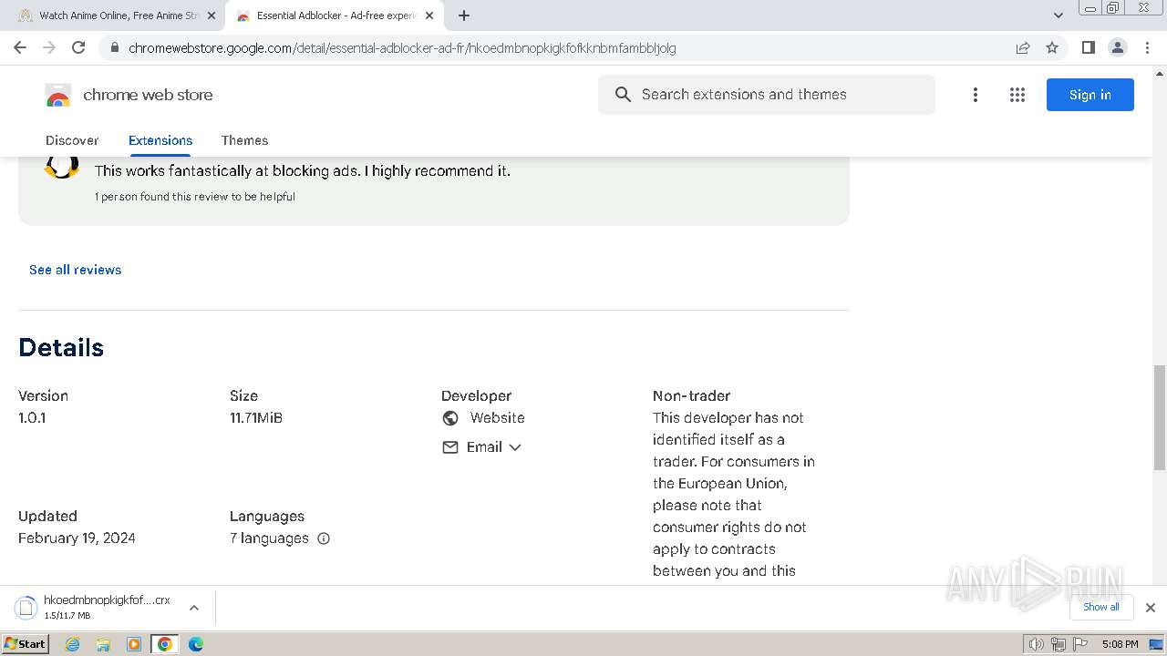This screenshot has width=1167, height=656.
Task: Visit the developer Website link
Action: (497, 418)
